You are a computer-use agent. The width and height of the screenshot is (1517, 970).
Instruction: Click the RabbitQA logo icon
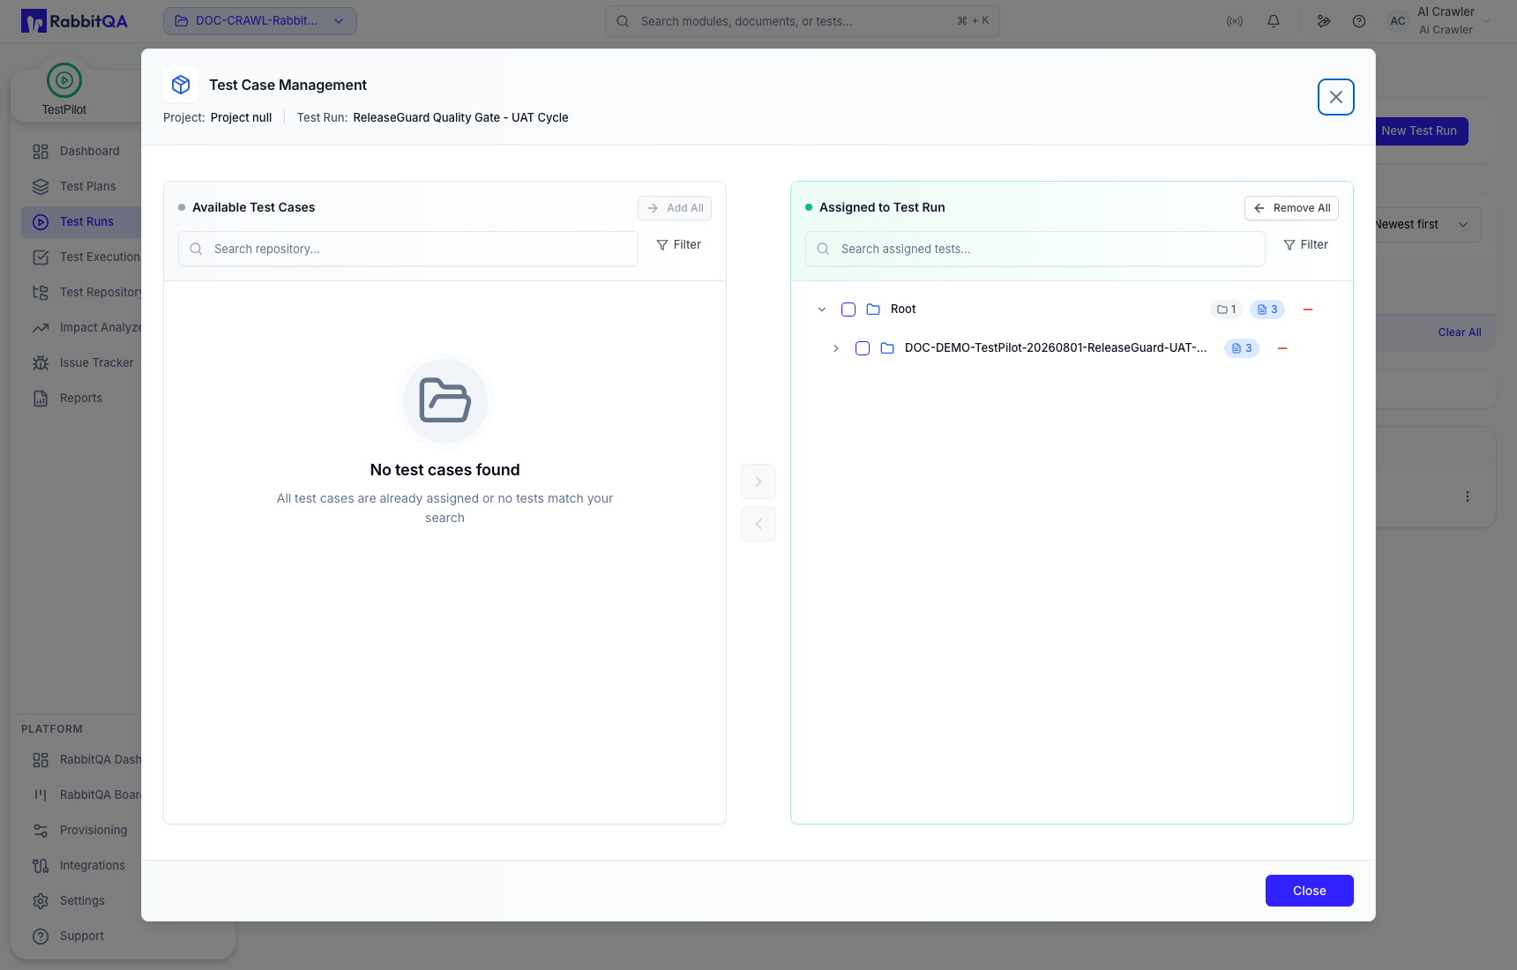pyautogui.click(x=34, y=21)
